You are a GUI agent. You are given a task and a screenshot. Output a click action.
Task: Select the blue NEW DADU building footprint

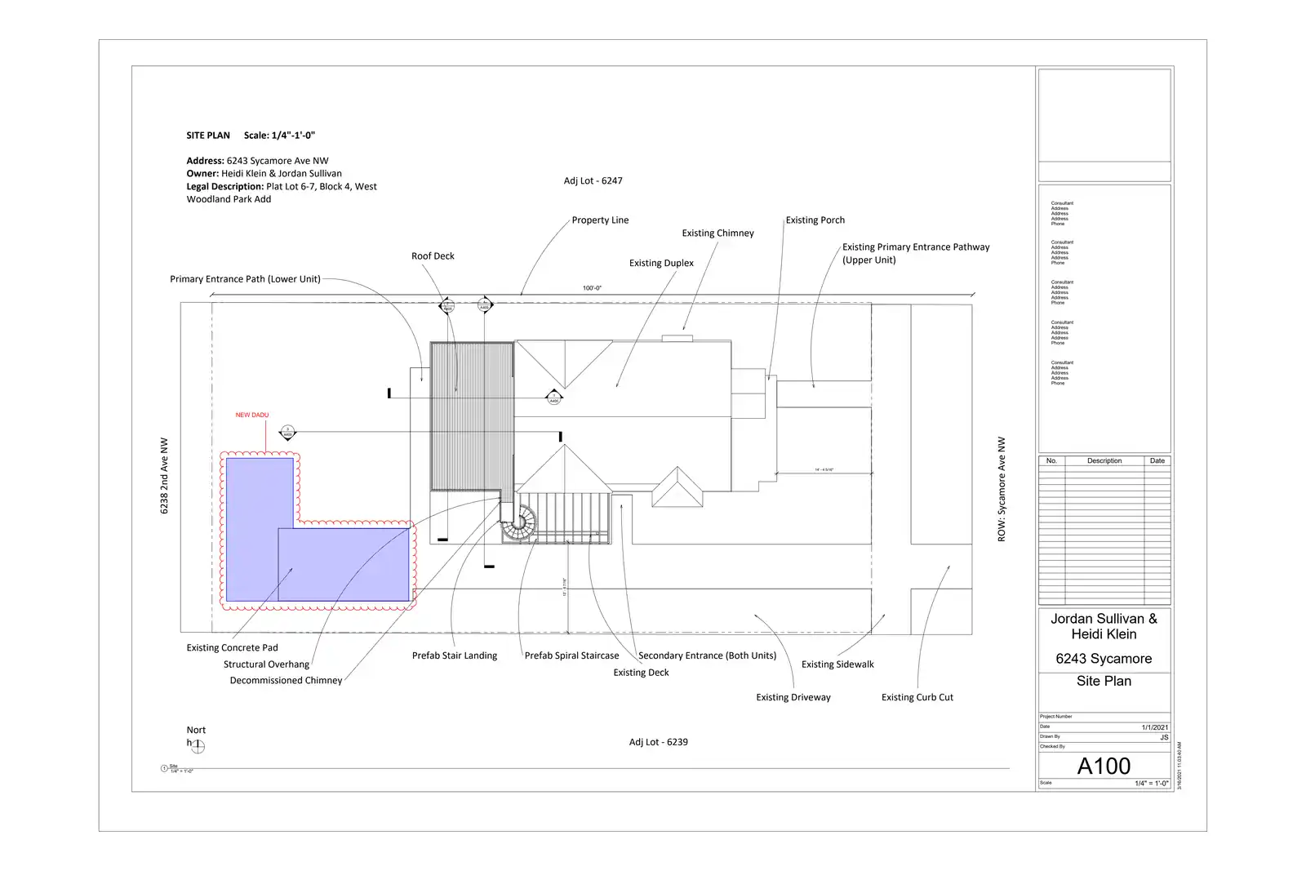coord(317,531)
